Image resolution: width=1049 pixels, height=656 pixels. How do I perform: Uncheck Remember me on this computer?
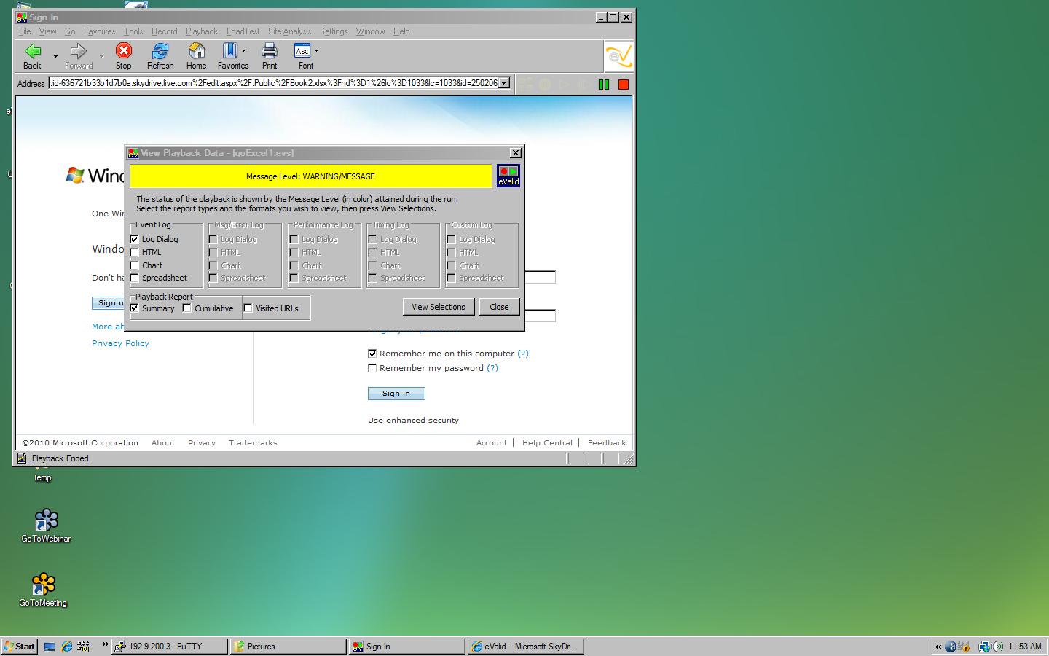[372, 354]
